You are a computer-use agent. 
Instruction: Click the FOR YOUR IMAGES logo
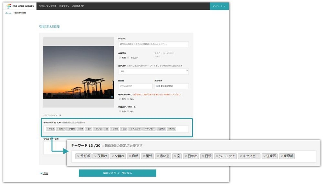click(20, 6)
